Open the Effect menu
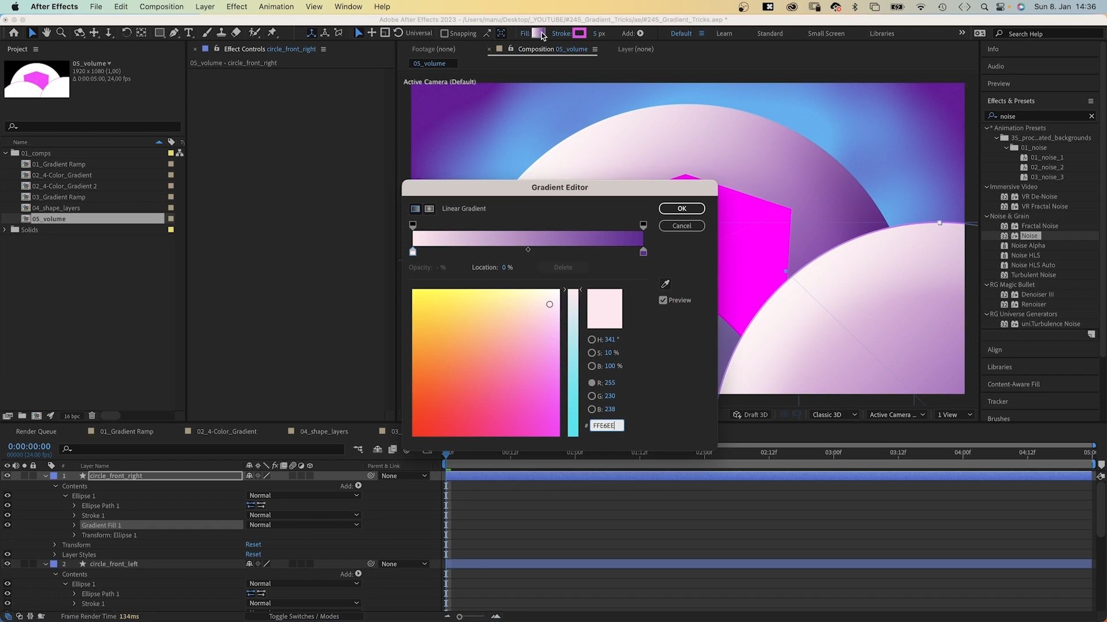Viewport: 1107px width, 622px height. pyautogui.click(x=236, y=7)
